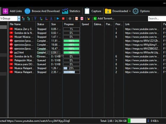
Task: Click the youtube.com/watch?v=y3M1KpyZUqE status text
Action: (38, 121)
